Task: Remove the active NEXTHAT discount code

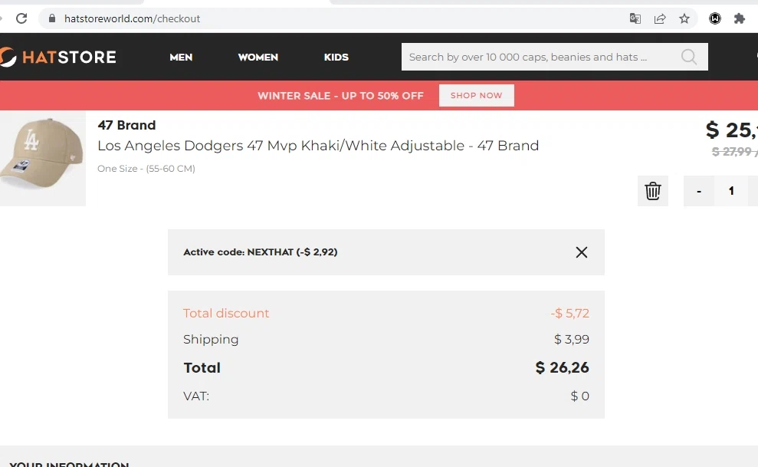Action: 582,252
